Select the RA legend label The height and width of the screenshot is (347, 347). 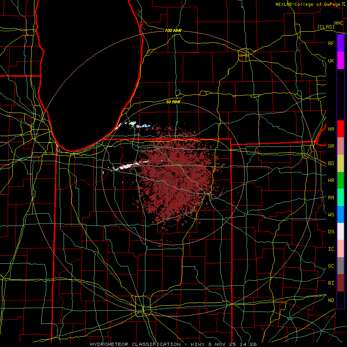coord(331,198)
